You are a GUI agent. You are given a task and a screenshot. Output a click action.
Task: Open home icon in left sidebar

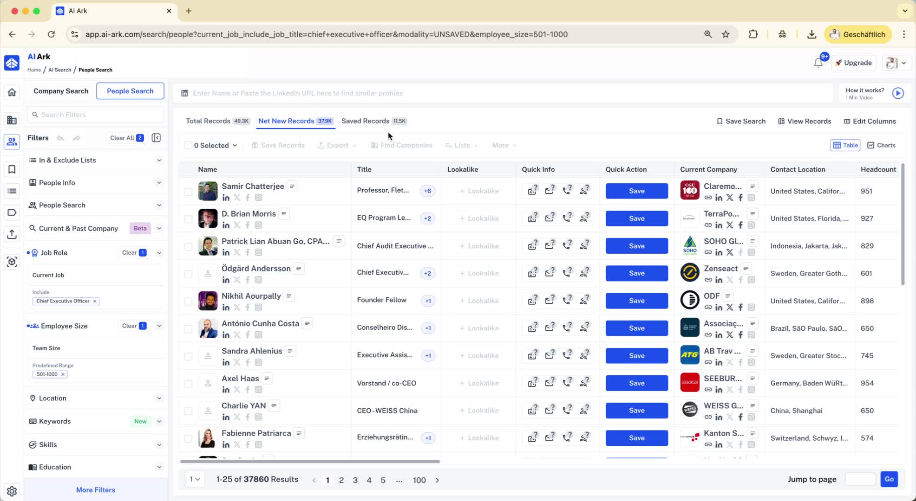point(12,92)
